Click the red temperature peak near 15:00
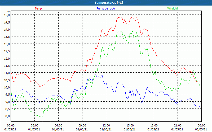This screenshot has width=212, height=132. pyautogui.click(x=133, y=16)
